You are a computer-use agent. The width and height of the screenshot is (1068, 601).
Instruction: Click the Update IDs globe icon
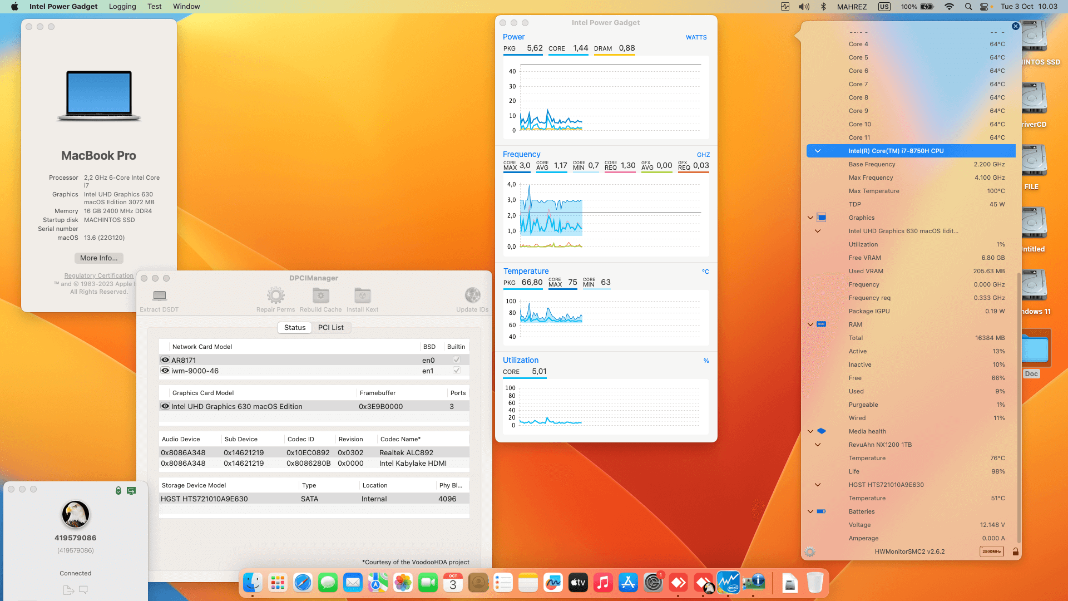coord(472,295)
